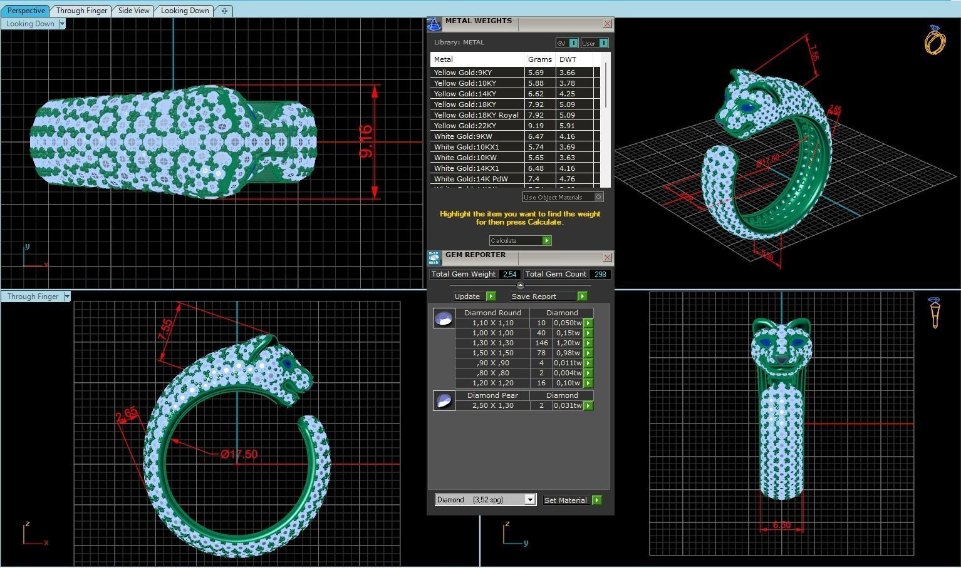Screen dimensions: 961x568
Task: Open the Through Finger viewport dropdown
Action: coord(67,297)
